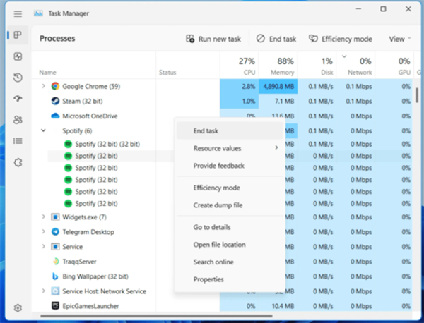The image size is (424, 323).
Task: Choose Go to details
Action: tap(230, 227)
